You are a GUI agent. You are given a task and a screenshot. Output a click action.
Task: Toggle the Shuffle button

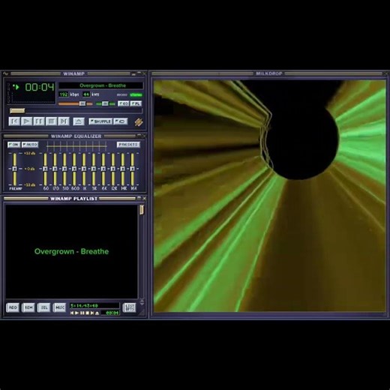pos(100,121)
